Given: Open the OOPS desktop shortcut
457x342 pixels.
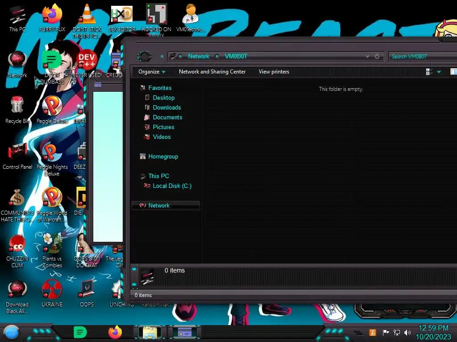Looking at the screenshot, I should 87,294.
